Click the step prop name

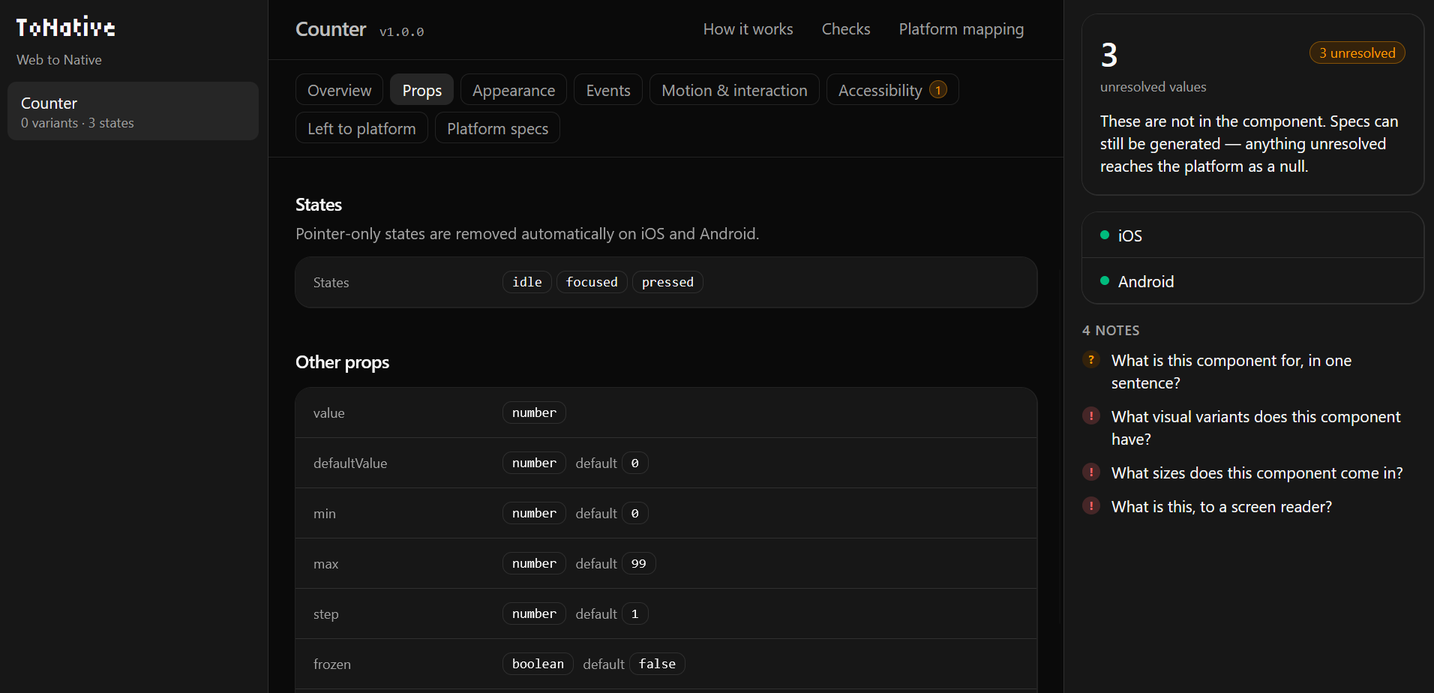[x=326, y=614]
